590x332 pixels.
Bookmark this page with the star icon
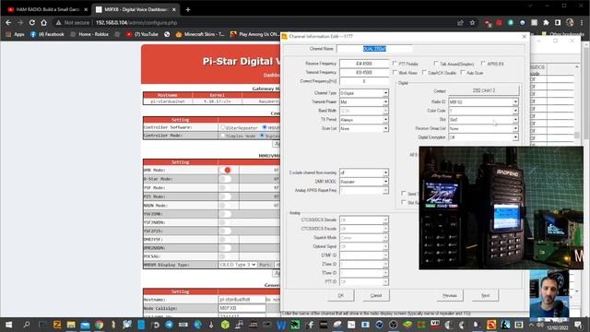(x=473, y=22)
